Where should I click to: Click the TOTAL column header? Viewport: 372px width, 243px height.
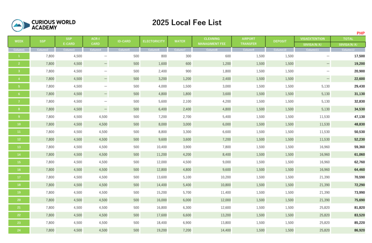(348, 39)
